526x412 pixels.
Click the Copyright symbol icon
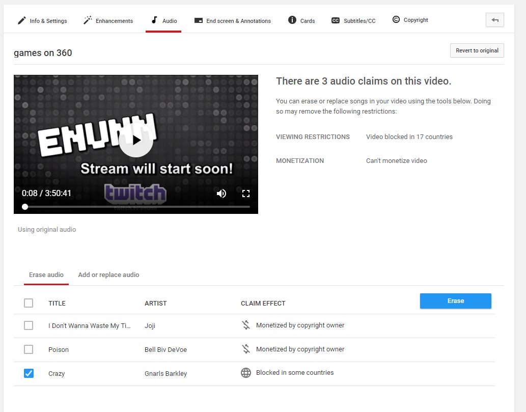pos(396,19)
